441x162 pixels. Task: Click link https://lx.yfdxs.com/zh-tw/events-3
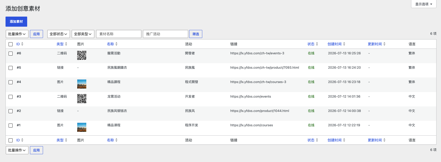click(257, 53)
